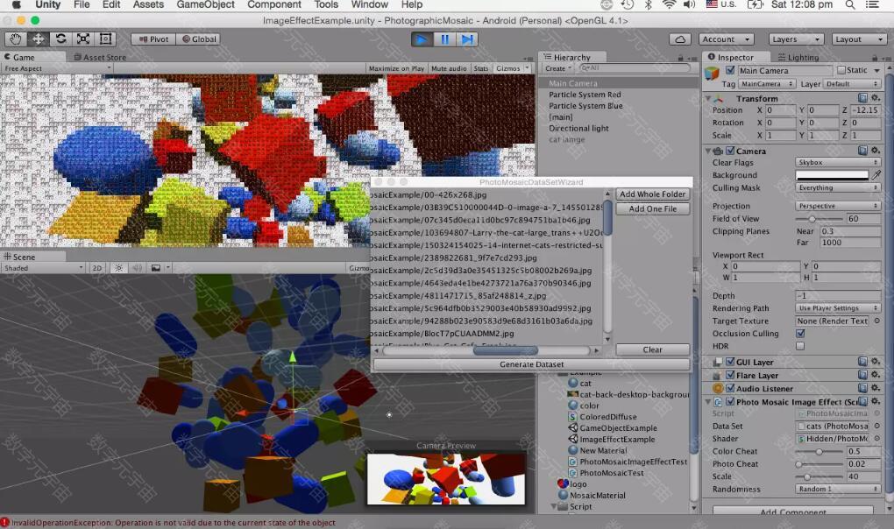Image resolution: width=894 pixels, height=529 pixels.
Task: Click the Pivot button
Action: tap(153, 39)
